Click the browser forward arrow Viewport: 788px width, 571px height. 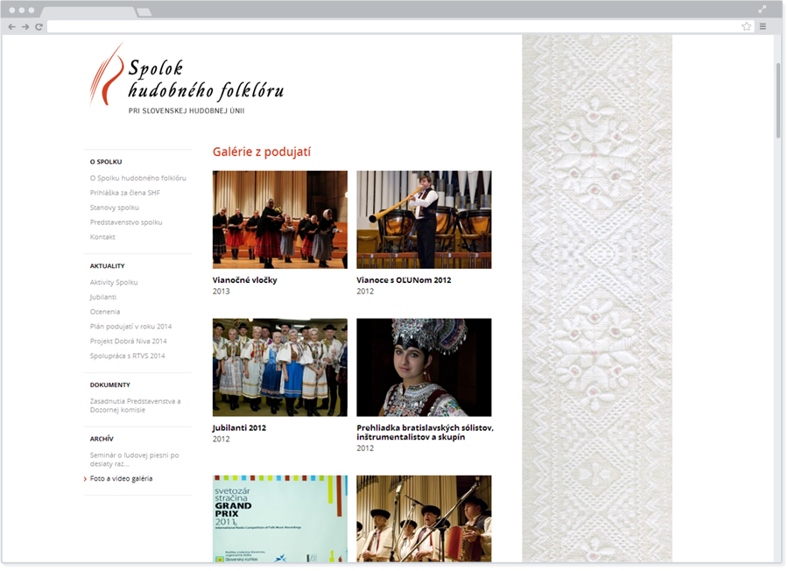click(x=25, y=27)
